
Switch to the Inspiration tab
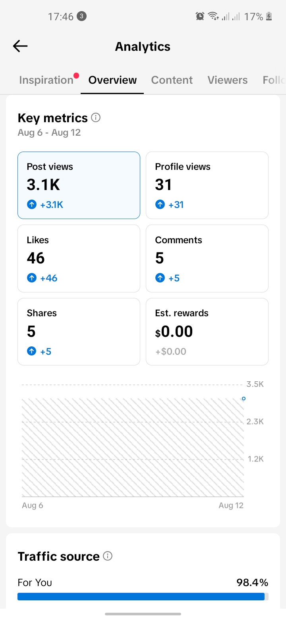46,80
